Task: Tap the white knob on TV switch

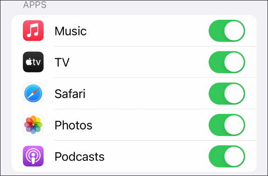Action: (234, 62)
